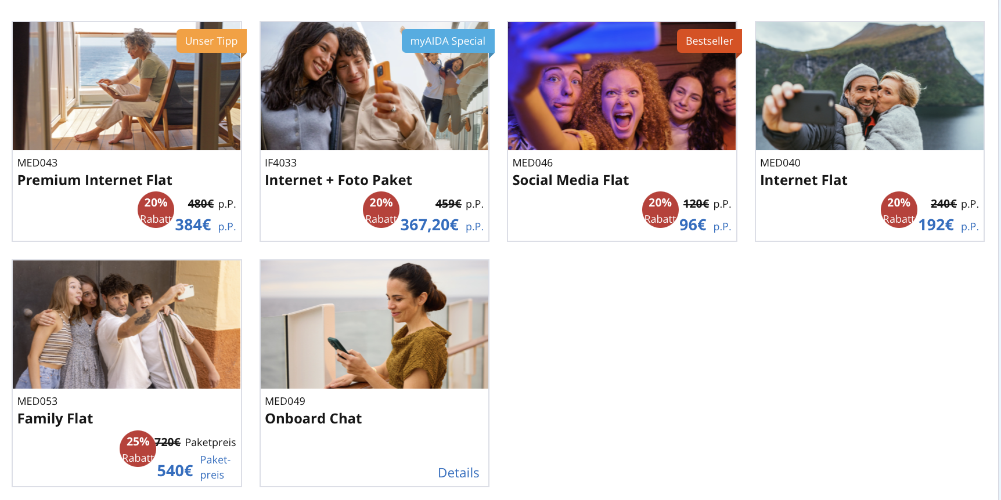Click the 'myAIDA Special' blue badge
The height and width of the screenshot is (500, 1001).
448,41
